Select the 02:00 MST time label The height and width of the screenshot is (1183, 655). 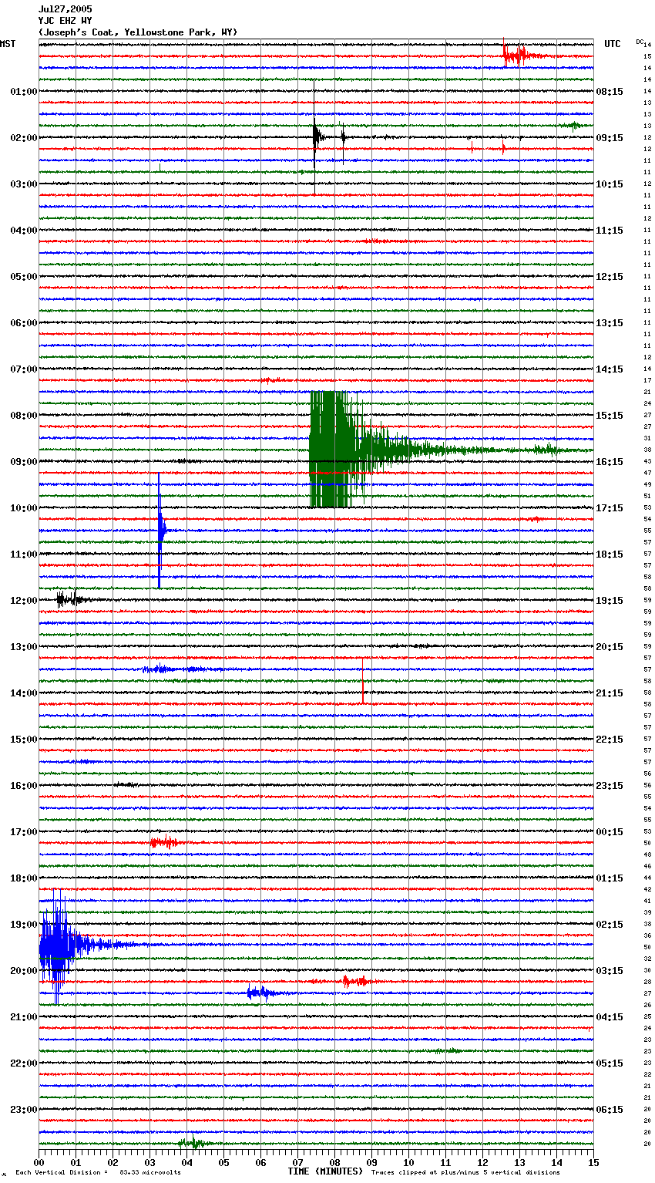tap(24, 138)
